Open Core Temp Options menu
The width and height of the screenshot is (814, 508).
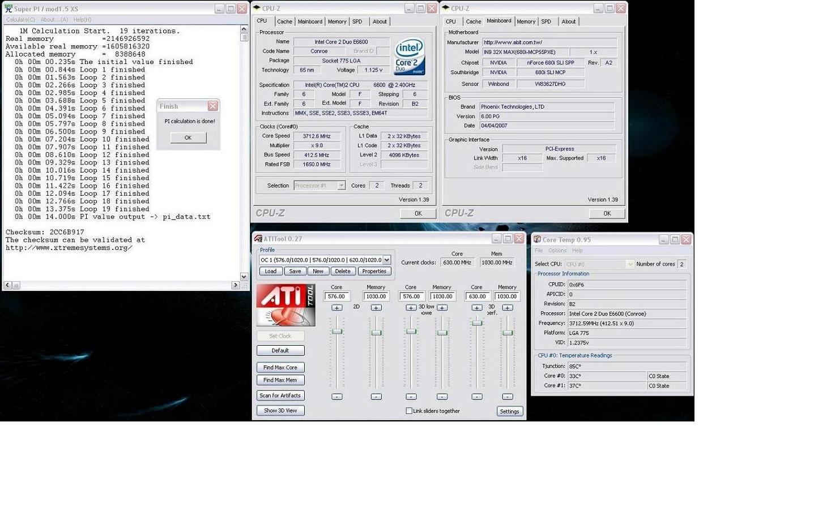557,251
